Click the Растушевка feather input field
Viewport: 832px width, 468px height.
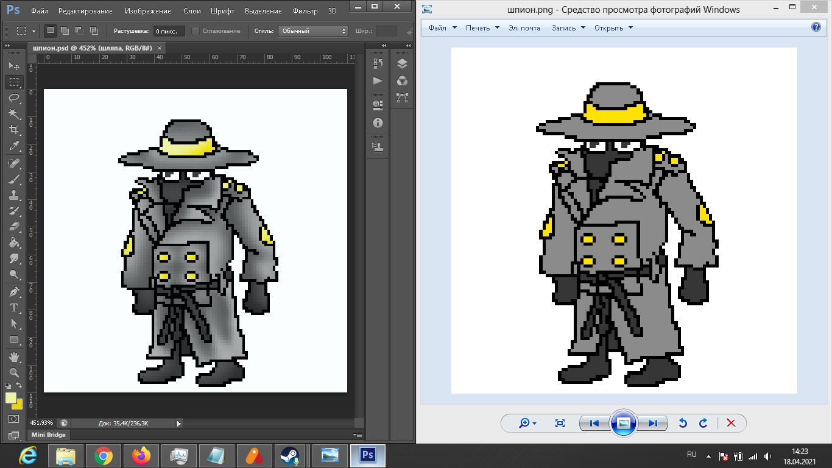[x=168, y=30]
